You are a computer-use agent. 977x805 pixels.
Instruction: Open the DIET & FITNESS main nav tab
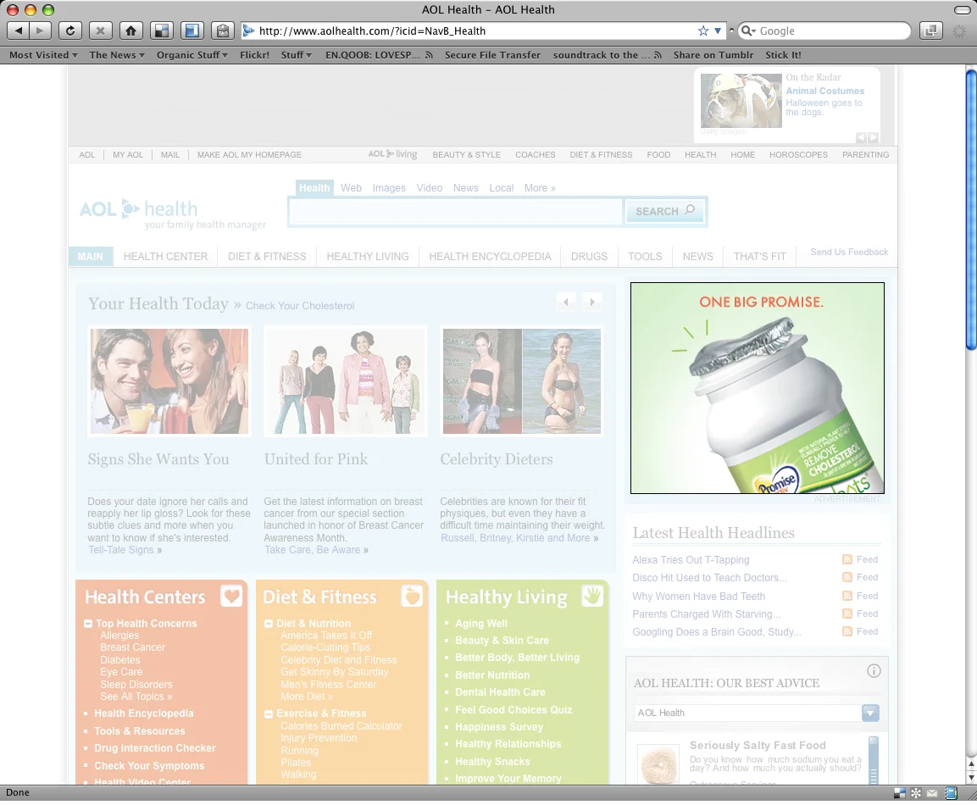(267, 256)
